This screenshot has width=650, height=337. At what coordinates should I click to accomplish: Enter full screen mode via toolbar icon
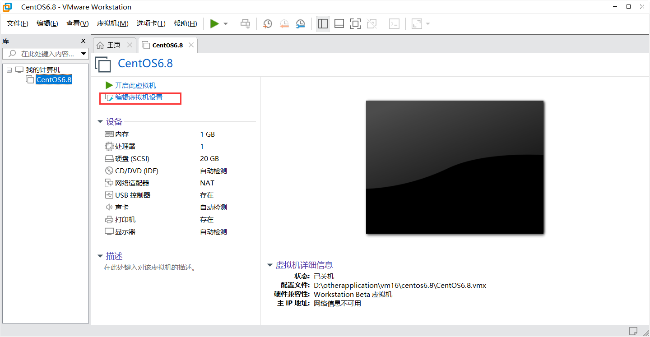tap(355, 23)
